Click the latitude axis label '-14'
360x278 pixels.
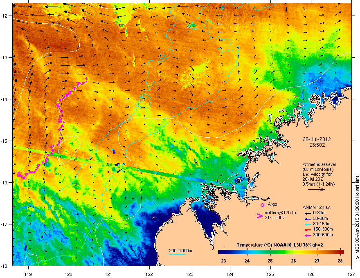point(4,99)
